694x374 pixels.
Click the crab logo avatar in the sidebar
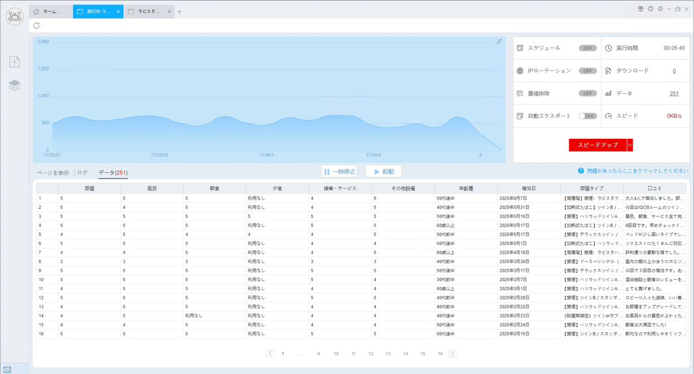tap(14, 16)
